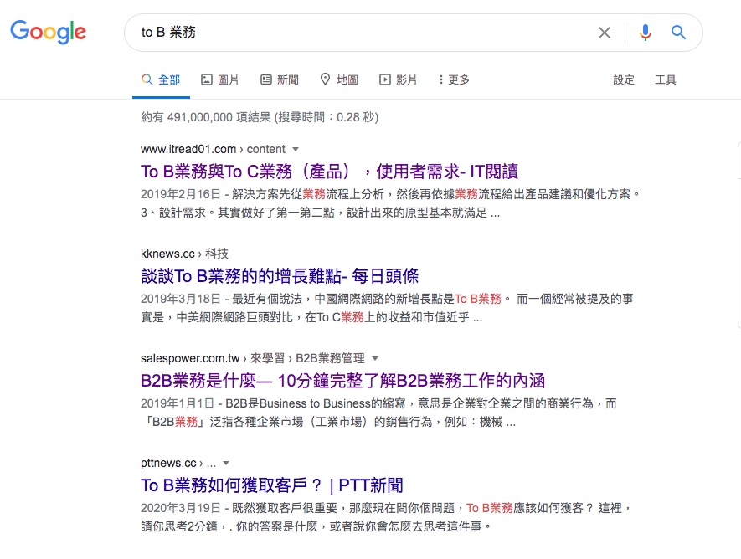Click the blue magnifier search button
The image size is (741, 559).
click(x=678, y=33)
